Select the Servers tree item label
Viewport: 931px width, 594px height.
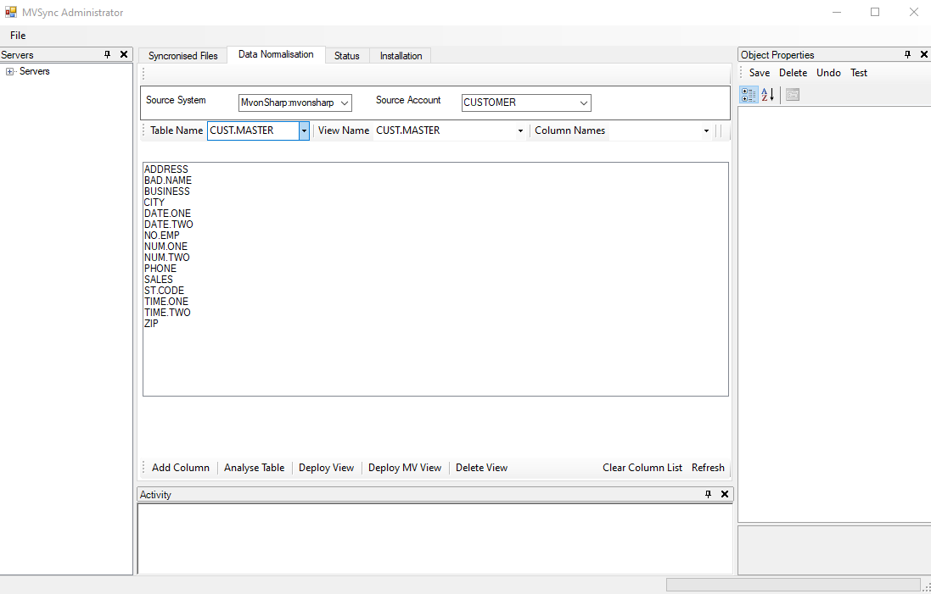[x=35, y=71]
